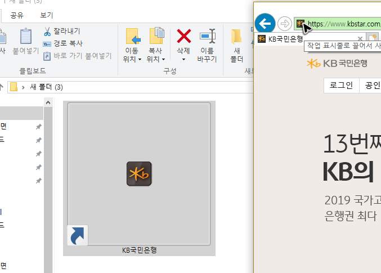Click the 13번째 headline on the webpage
The image size is (381, 273).
352,144
